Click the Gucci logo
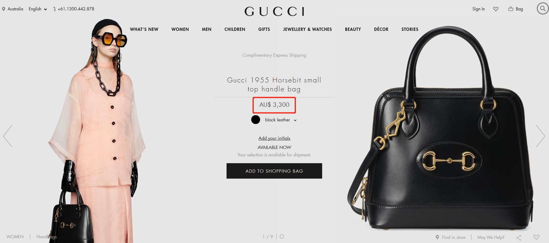Viewport: 549px width, 243px height. (274, 11)
